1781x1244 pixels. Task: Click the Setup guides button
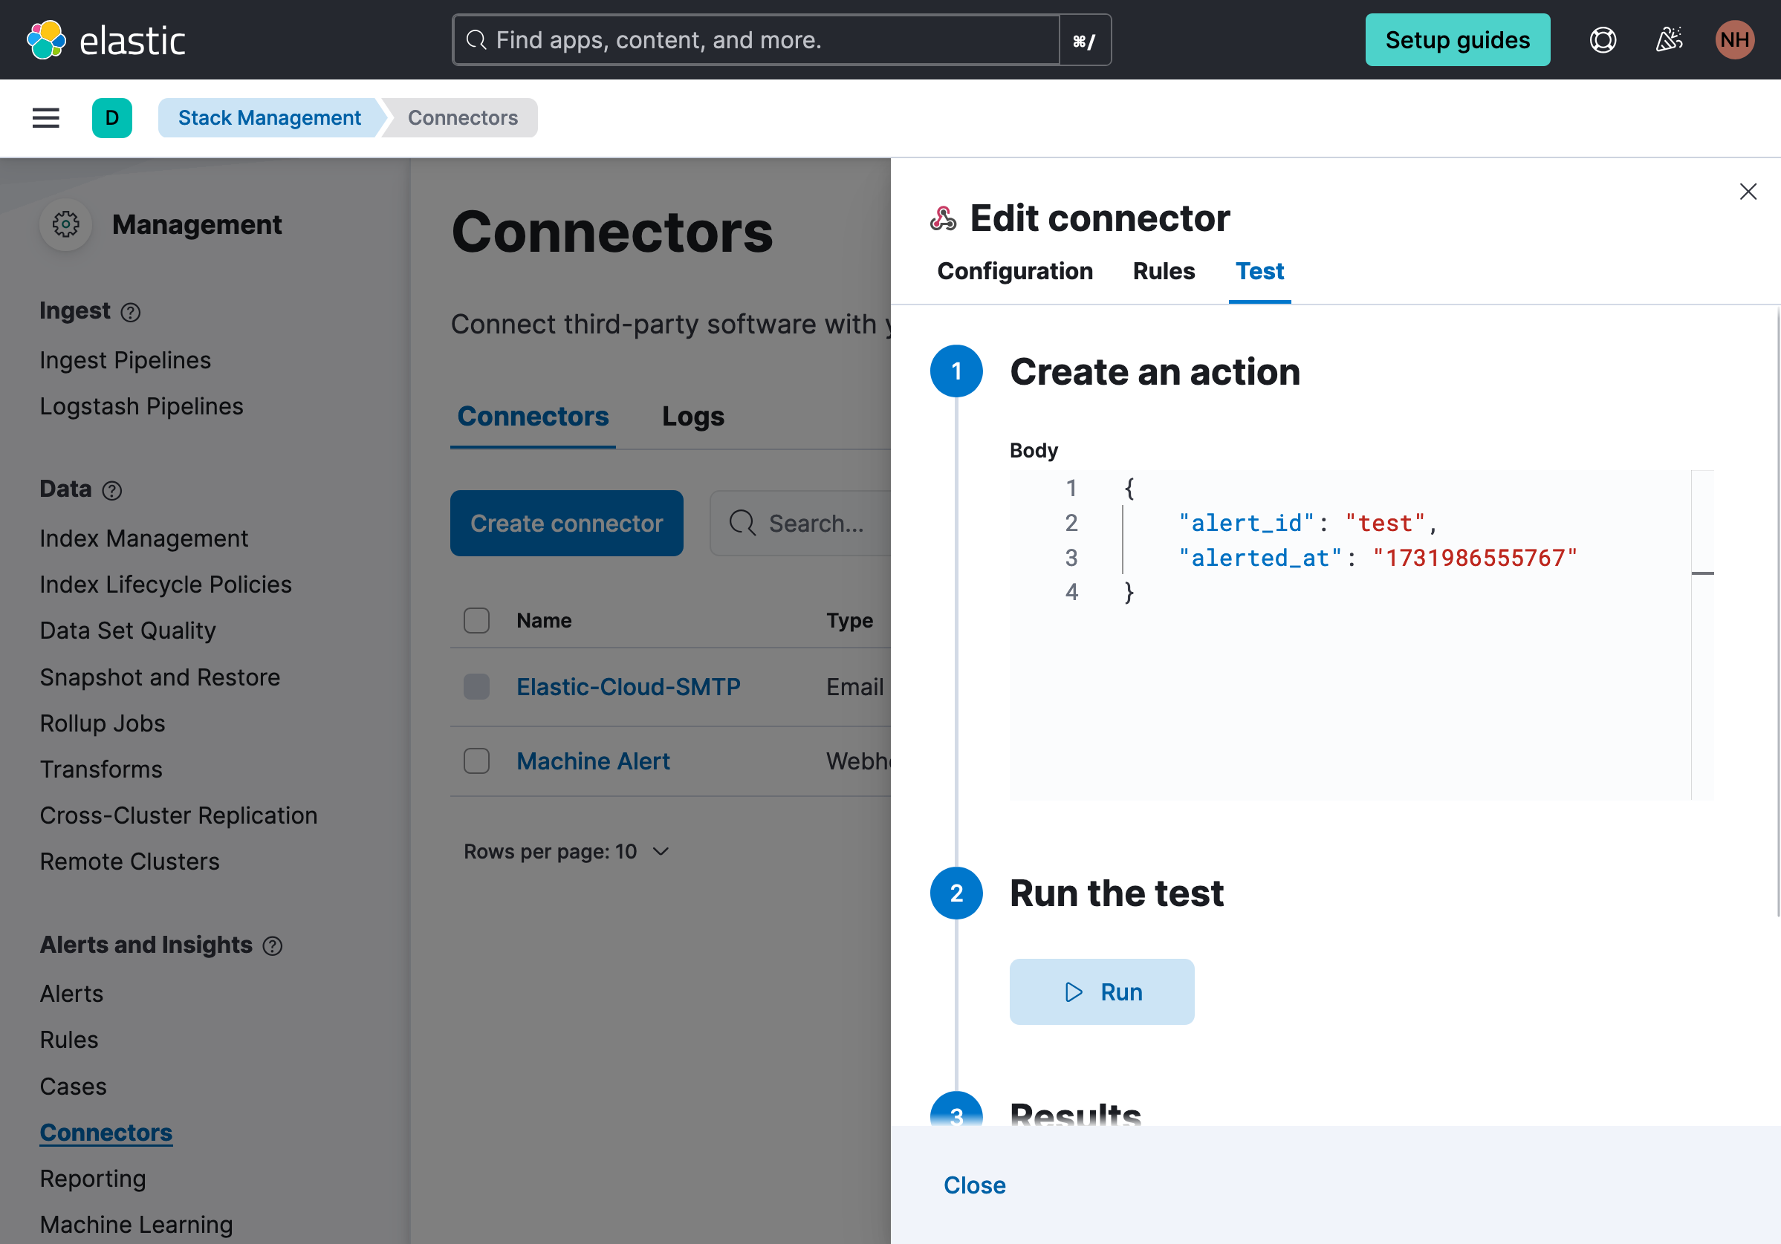(1458, 39)
